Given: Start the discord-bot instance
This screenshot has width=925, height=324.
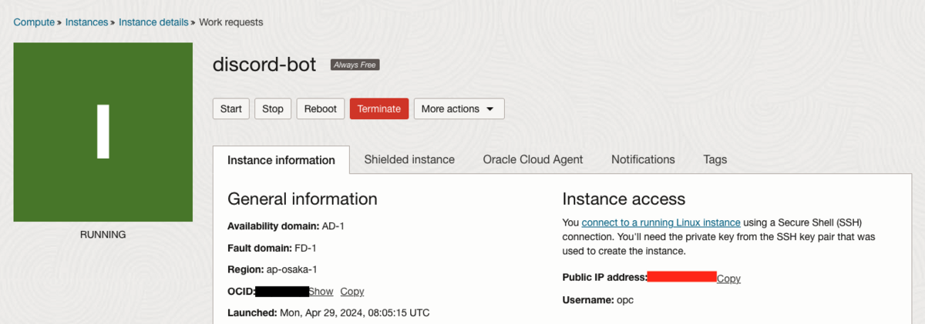Looking at the screenshot, I should pos(230,109).
